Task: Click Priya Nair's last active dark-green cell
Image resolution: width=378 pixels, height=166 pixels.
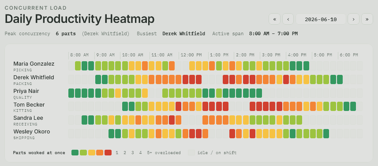Action: pos(259,93)
